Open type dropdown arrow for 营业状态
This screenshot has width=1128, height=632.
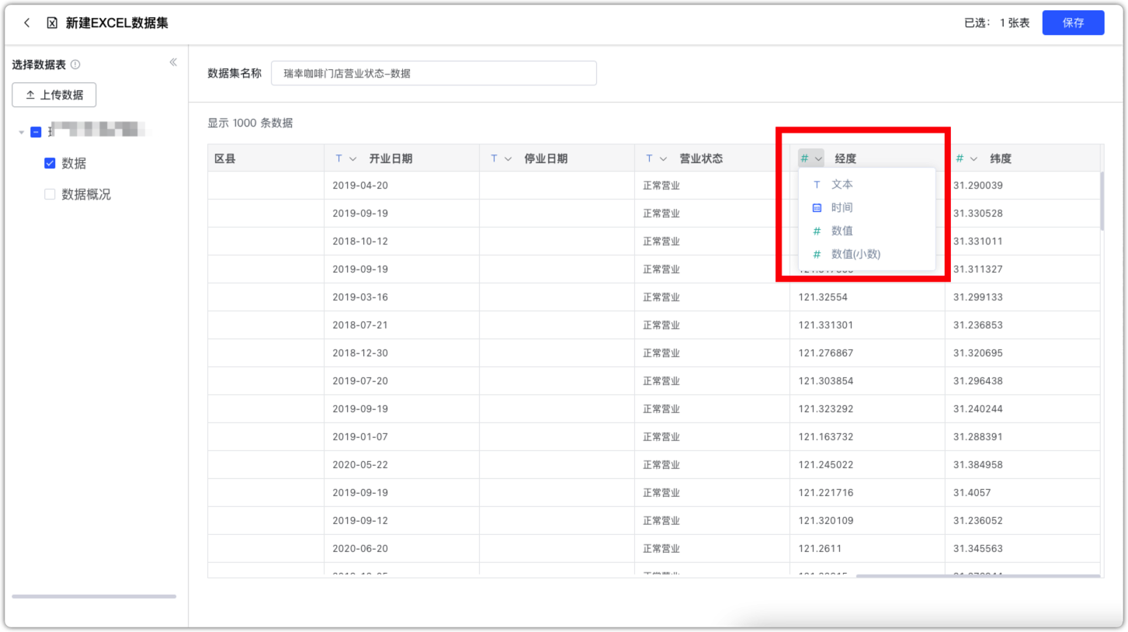663,158
